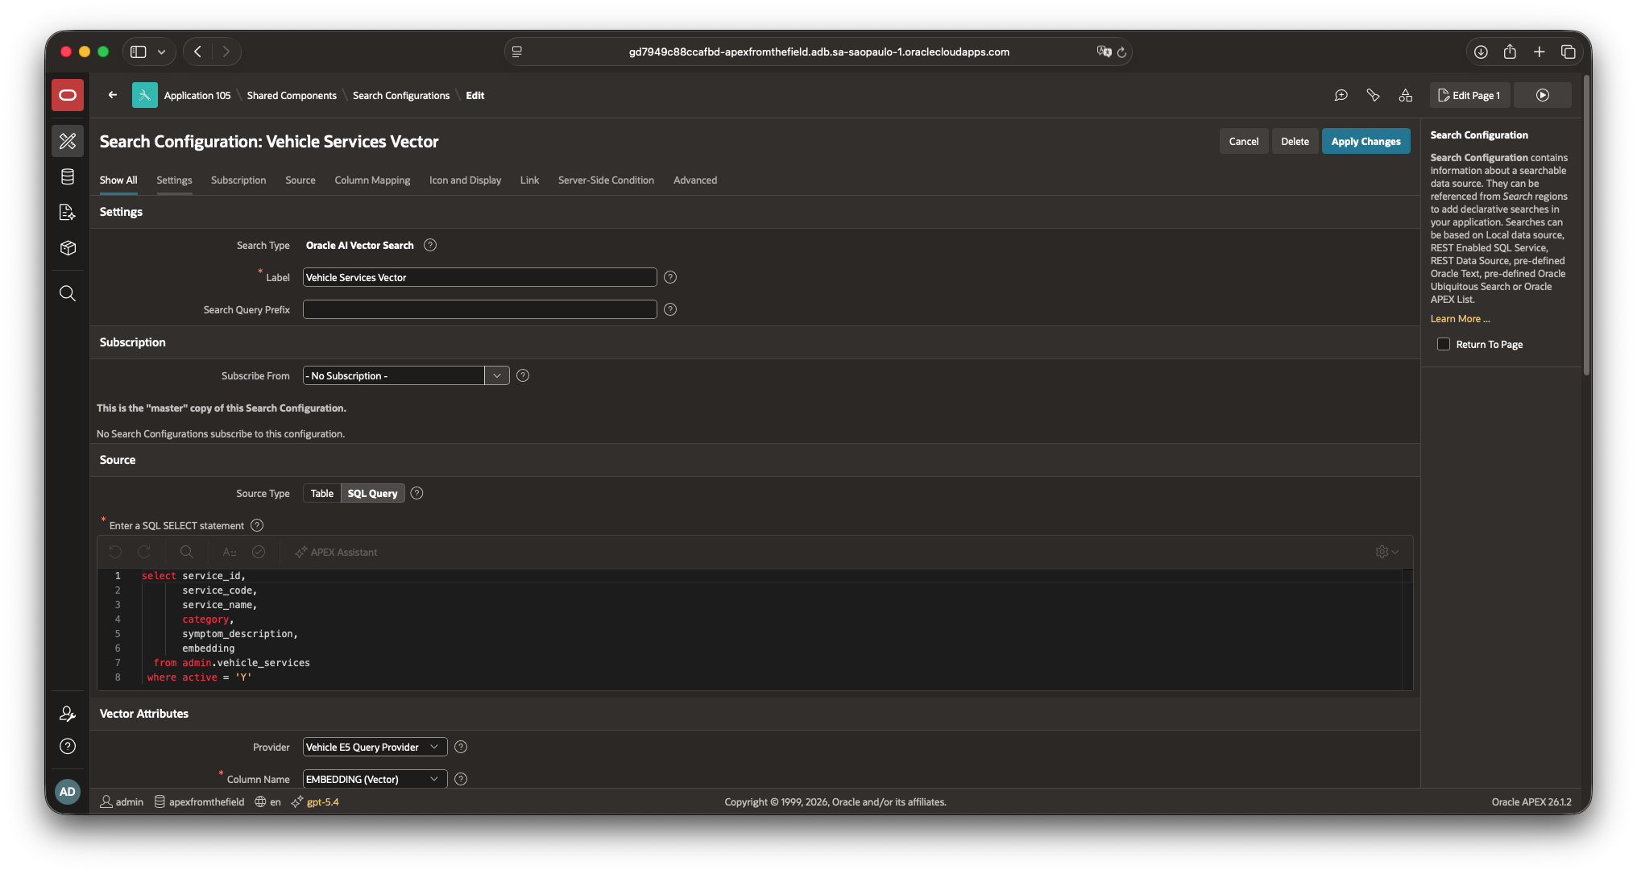
Task: Open Shared Components icon in the header
Action: pyautogui.click(x=1405, y=95)
